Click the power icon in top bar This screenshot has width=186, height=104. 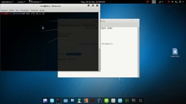[180, 2]
